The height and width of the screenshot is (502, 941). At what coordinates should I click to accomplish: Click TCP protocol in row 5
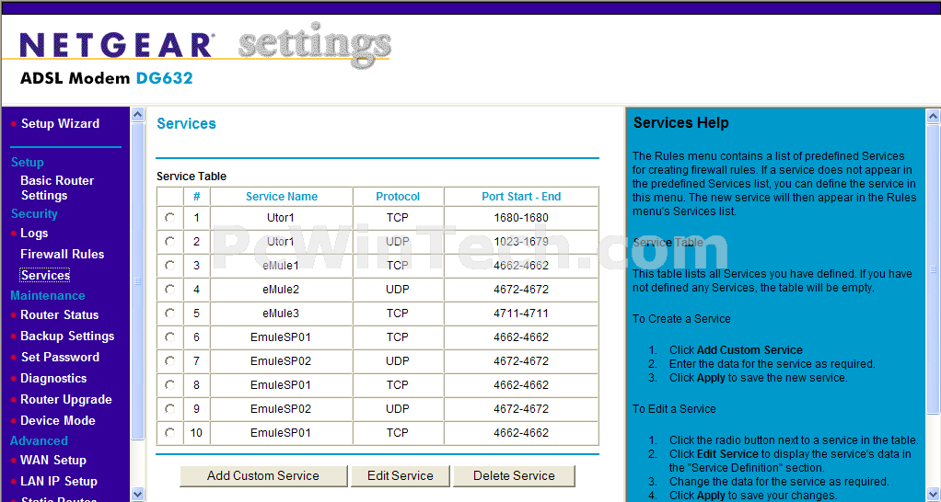(397, 314)
